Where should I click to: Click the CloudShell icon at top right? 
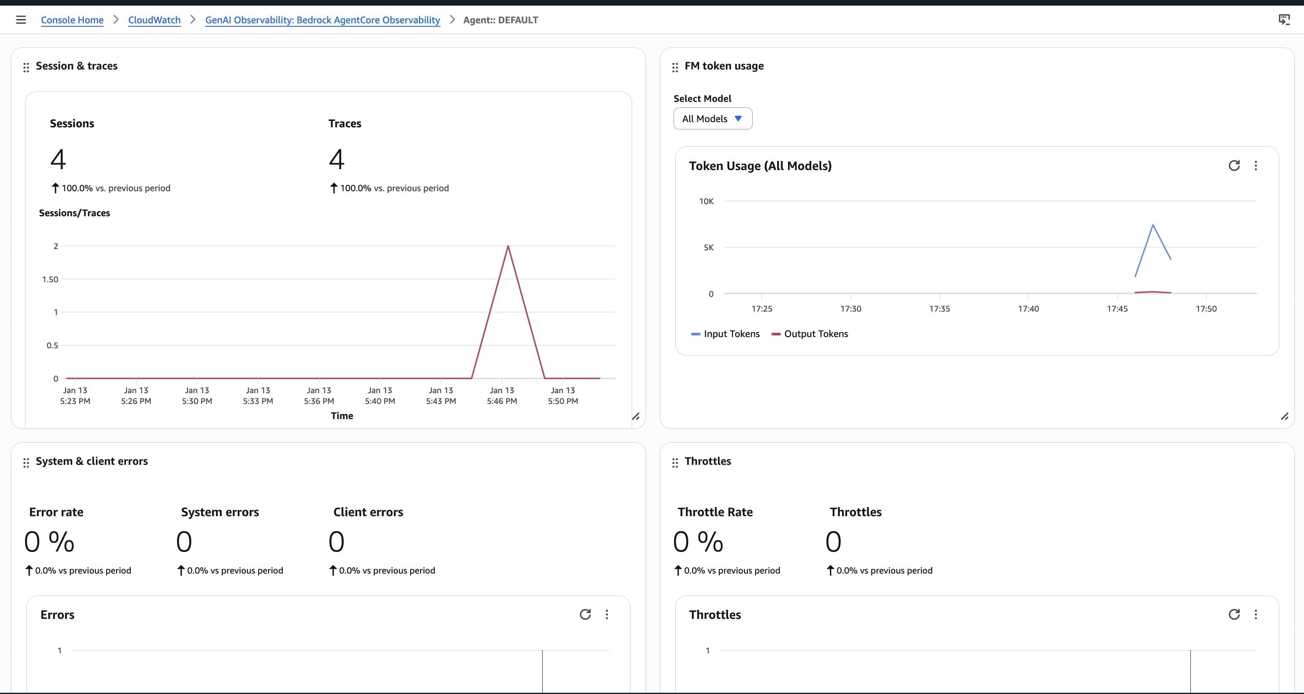1284,20
